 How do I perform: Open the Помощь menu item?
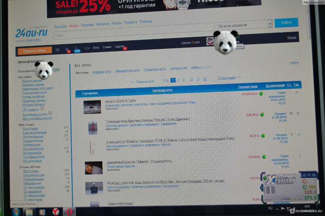[x=146, y=22]
